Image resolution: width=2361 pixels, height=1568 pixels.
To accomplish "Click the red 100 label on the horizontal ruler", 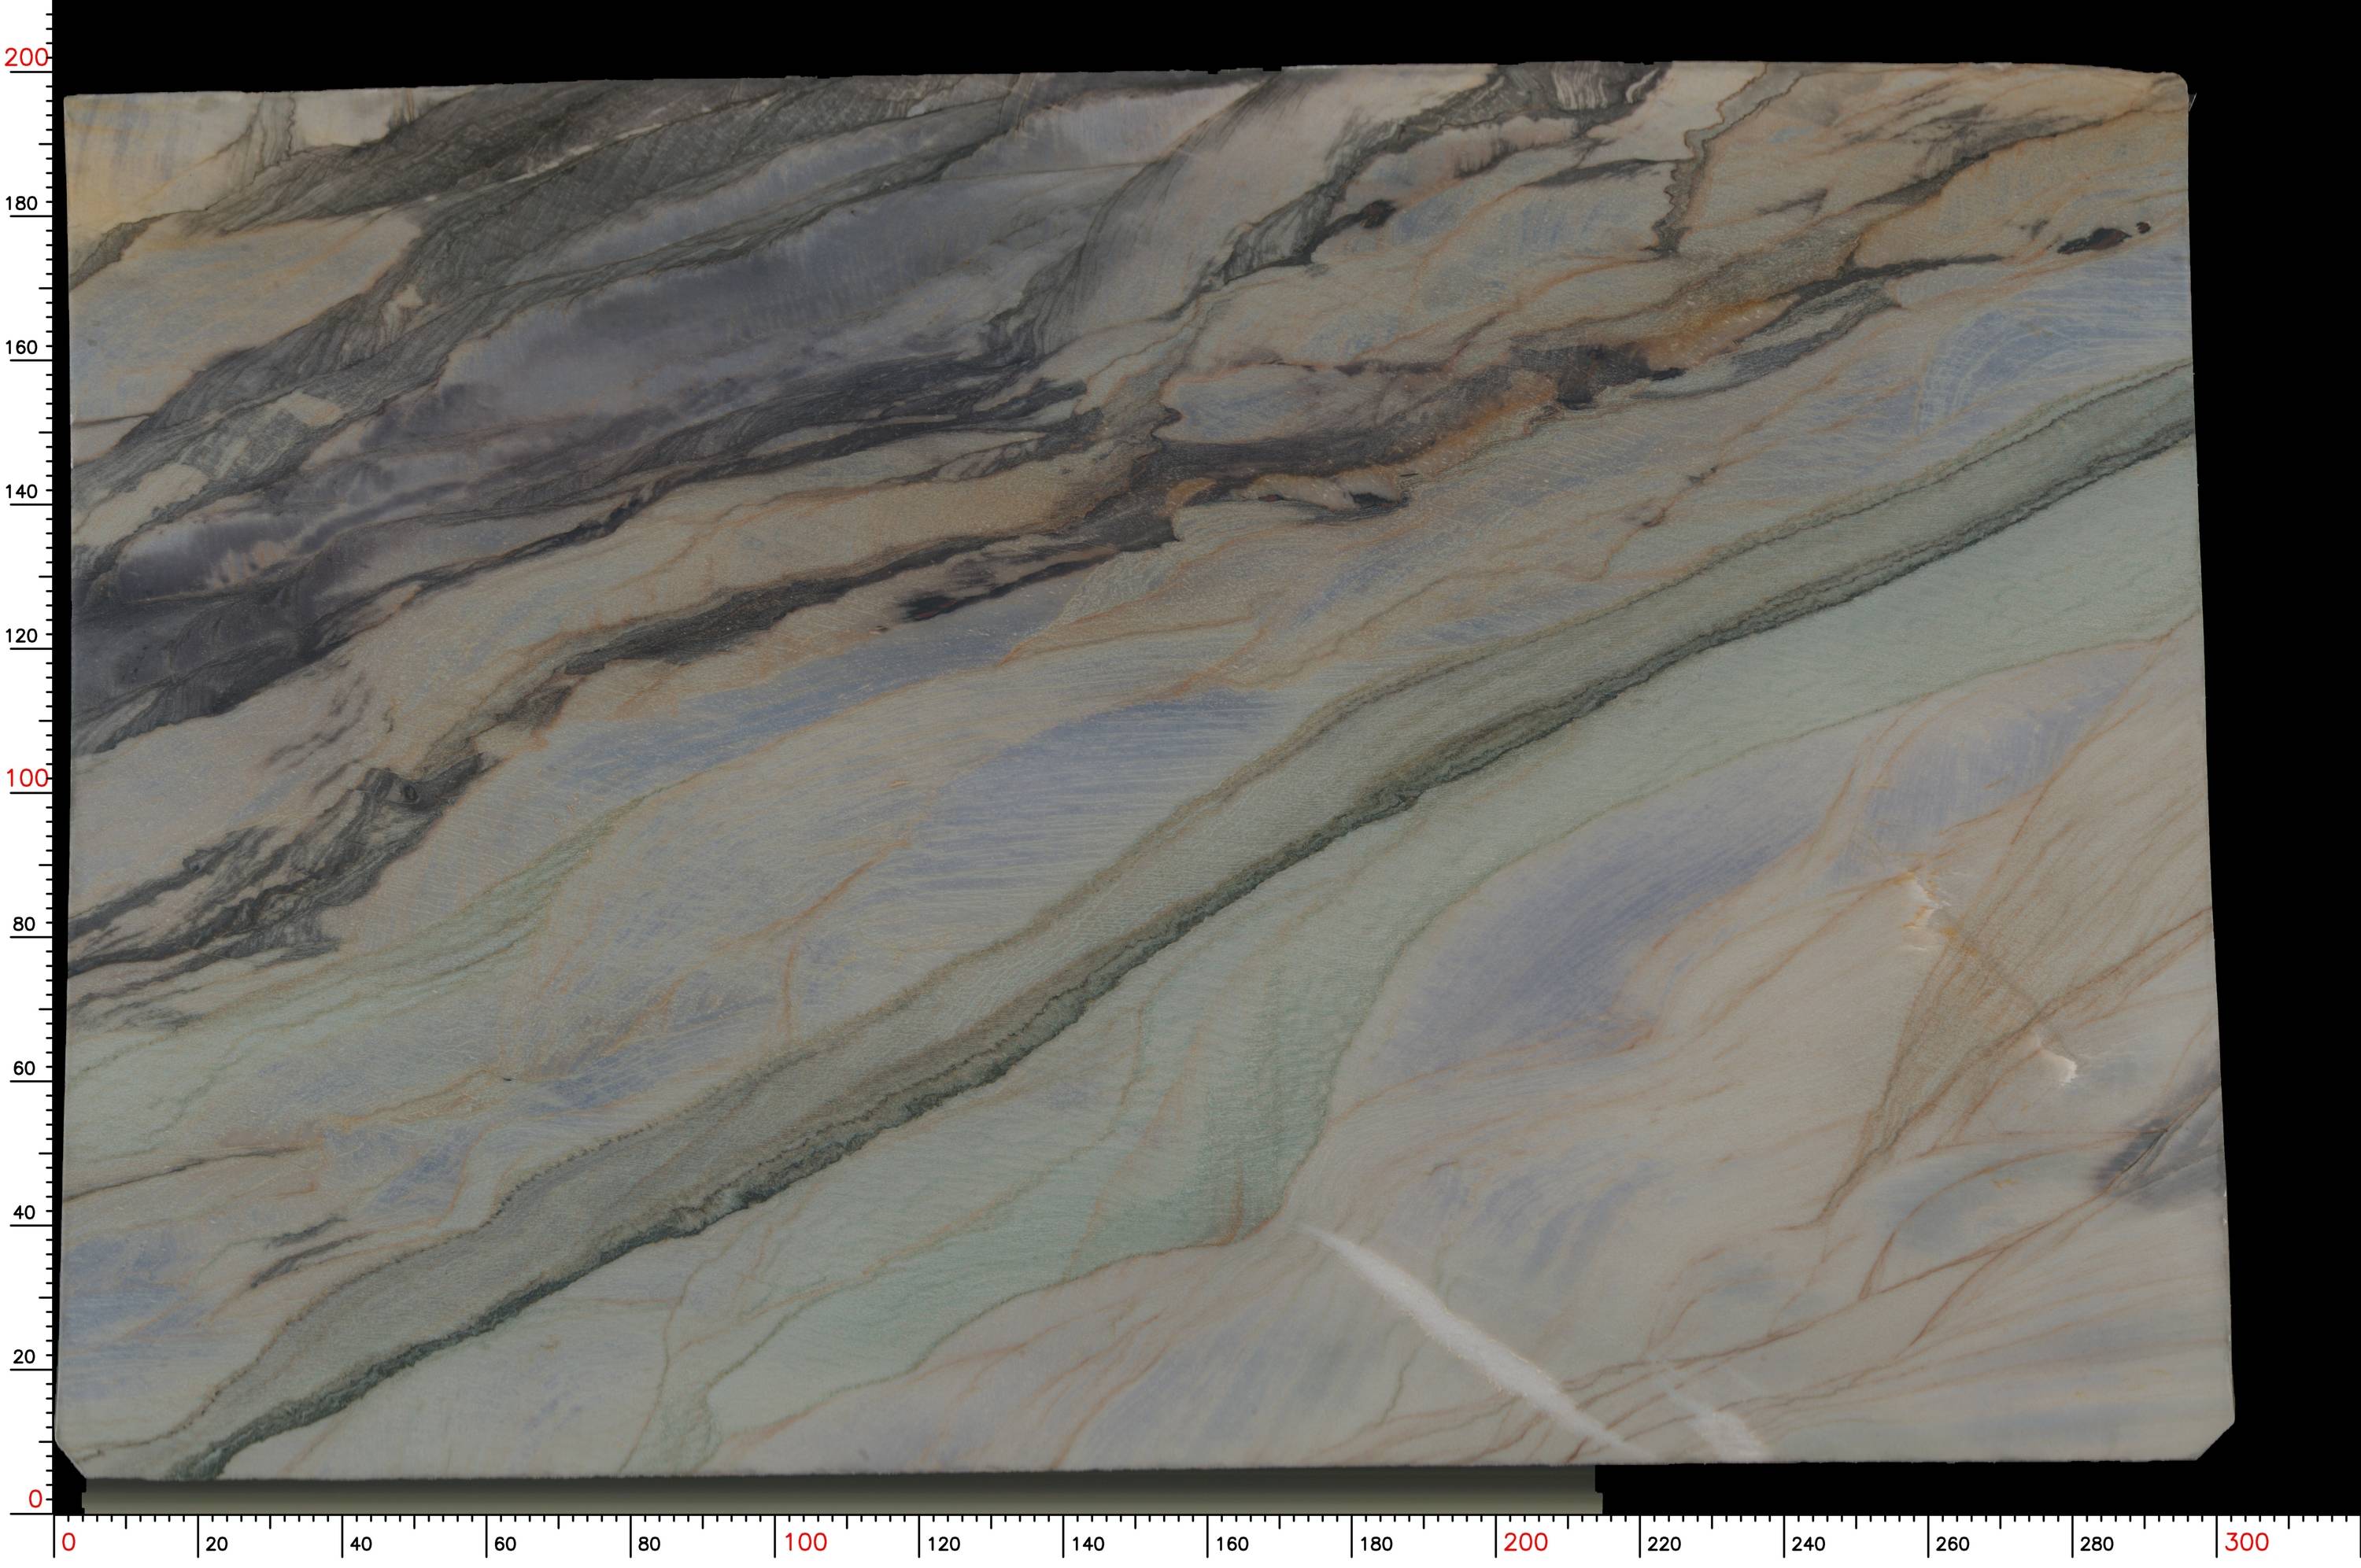I will tap(805, 1543).
